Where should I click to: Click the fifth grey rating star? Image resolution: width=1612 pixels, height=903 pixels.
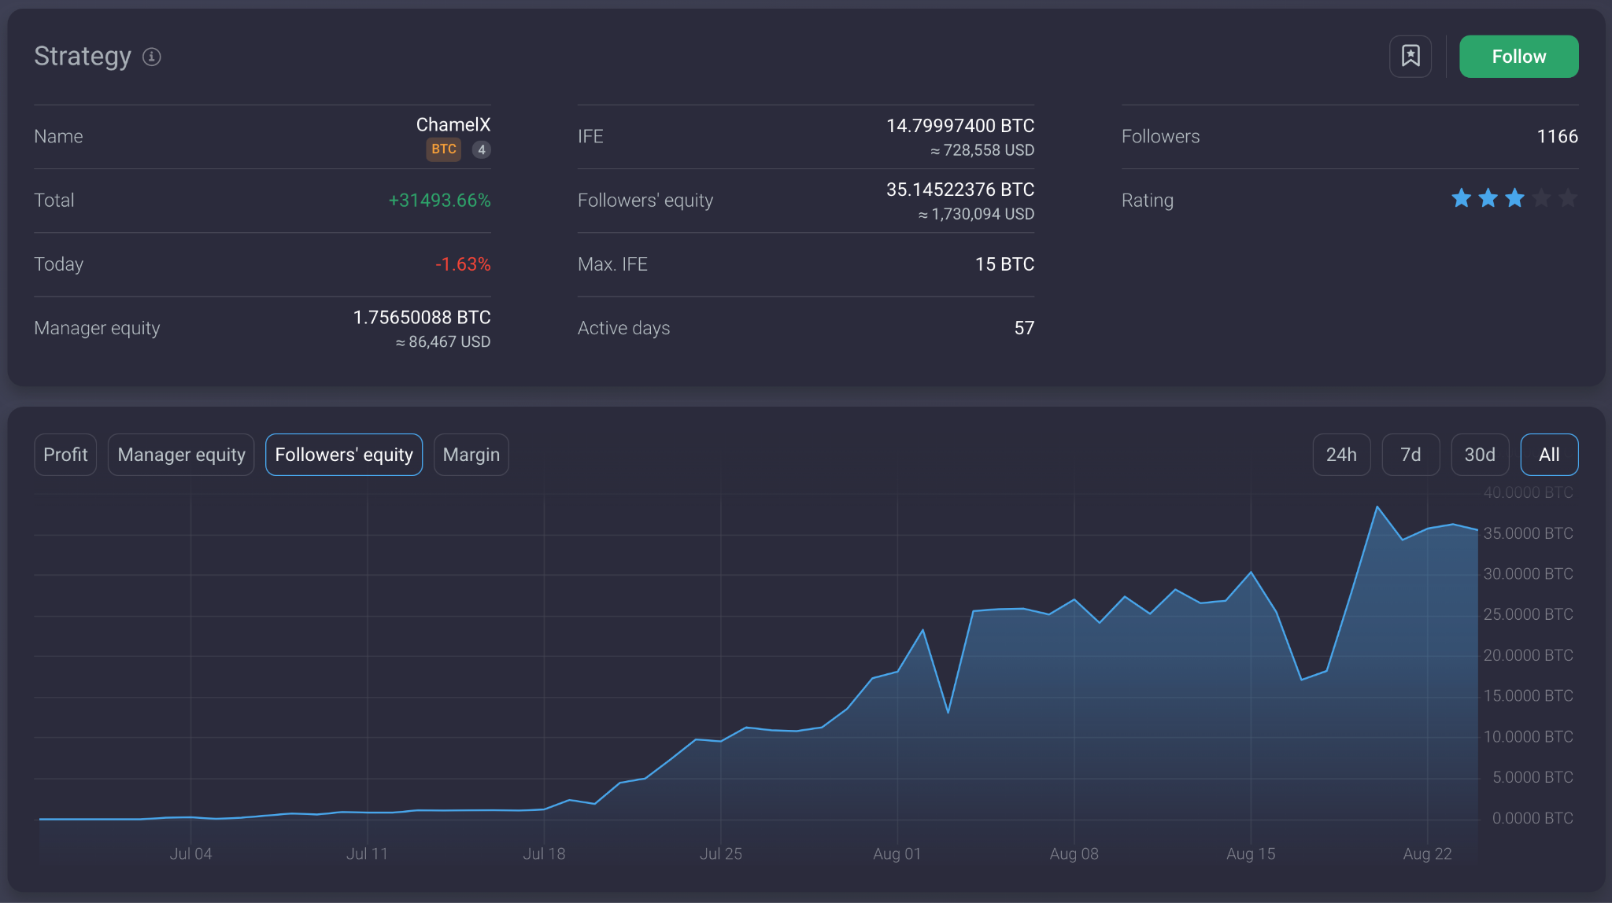[1568, 198]
